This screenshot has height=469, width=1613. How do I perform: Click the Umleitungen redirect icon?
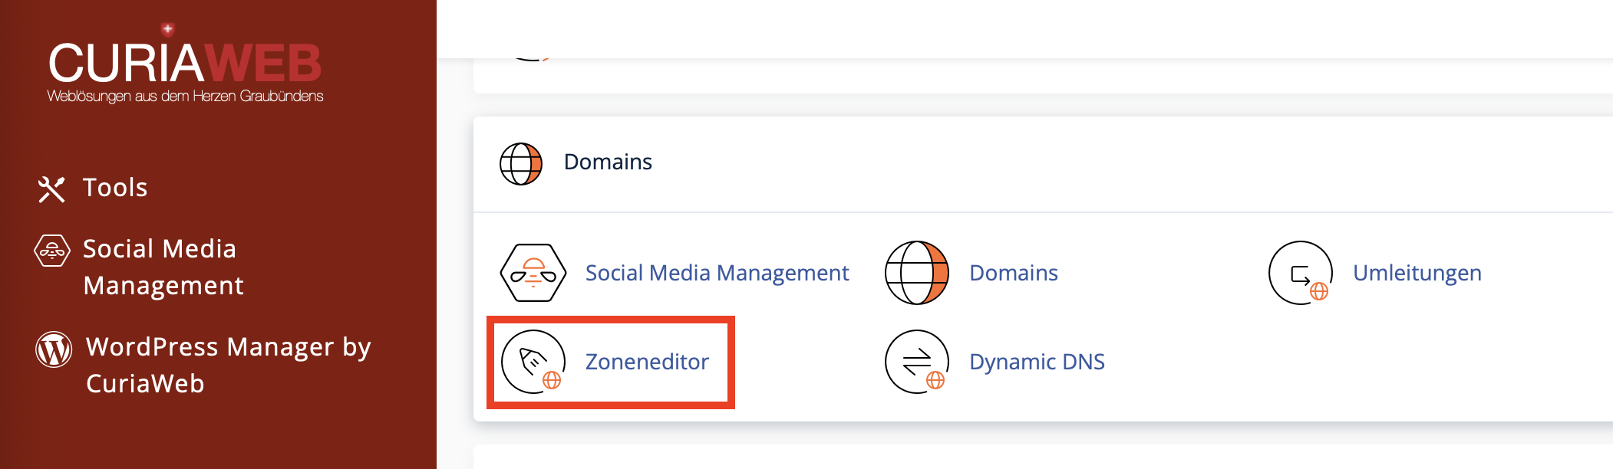1301,273
